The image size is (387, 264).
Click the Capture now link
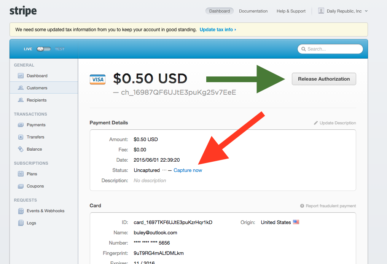point(188,170)
